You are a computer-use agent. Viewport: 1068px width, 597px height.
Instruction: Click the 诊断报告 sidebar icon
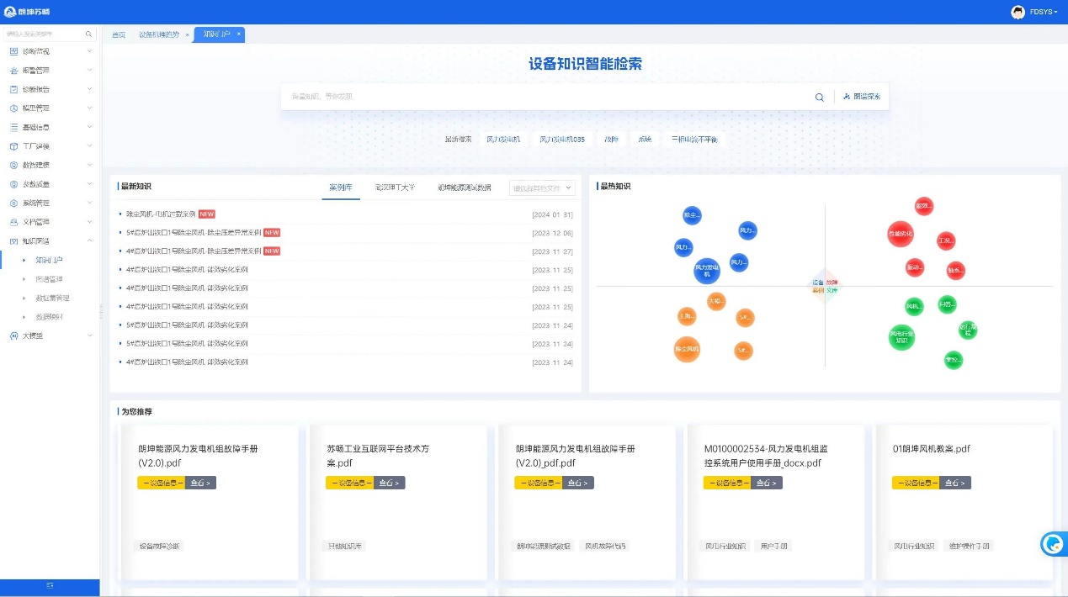[x=13, y=89]
